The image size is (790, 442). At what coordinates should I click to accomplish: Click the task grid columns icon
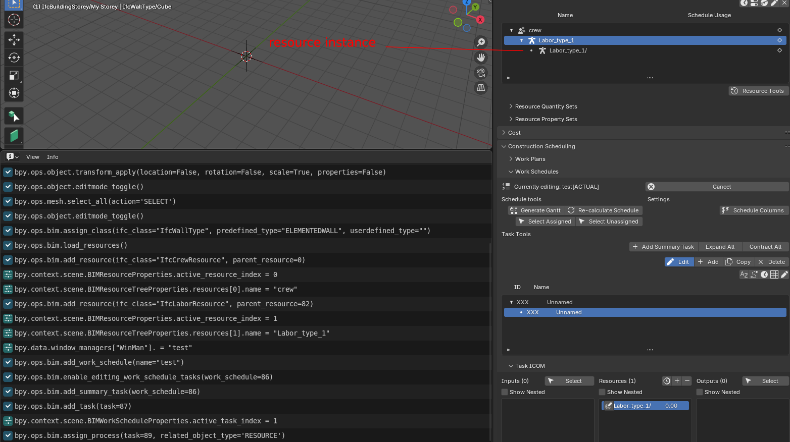[774, 274]
